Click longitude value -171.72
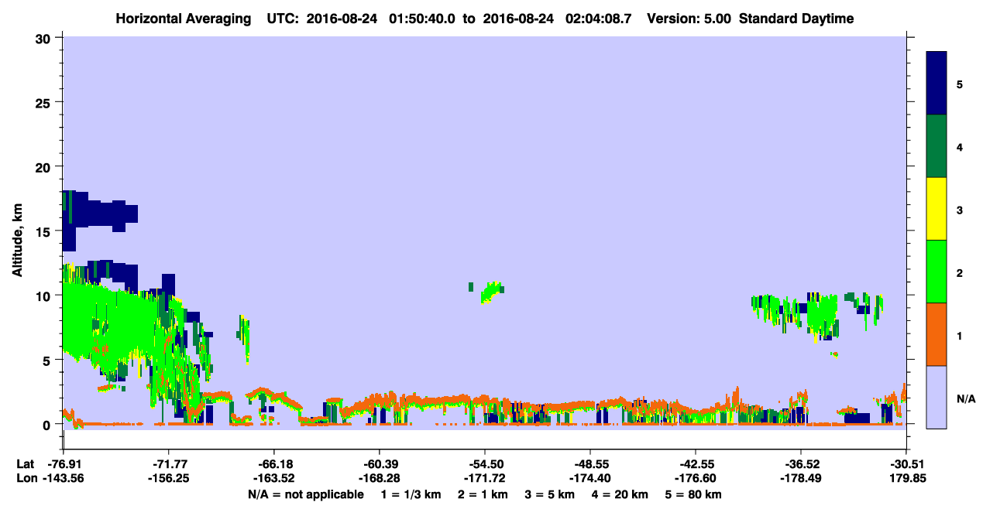Image resolution: width=1007 pixels, height=516 pixels. (484, 479)
